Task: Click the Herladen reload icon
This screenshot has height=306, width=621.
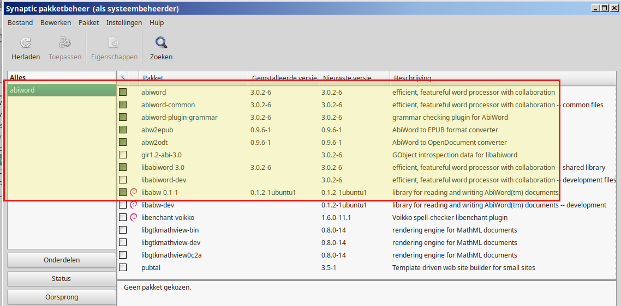Action: point(25,42)
